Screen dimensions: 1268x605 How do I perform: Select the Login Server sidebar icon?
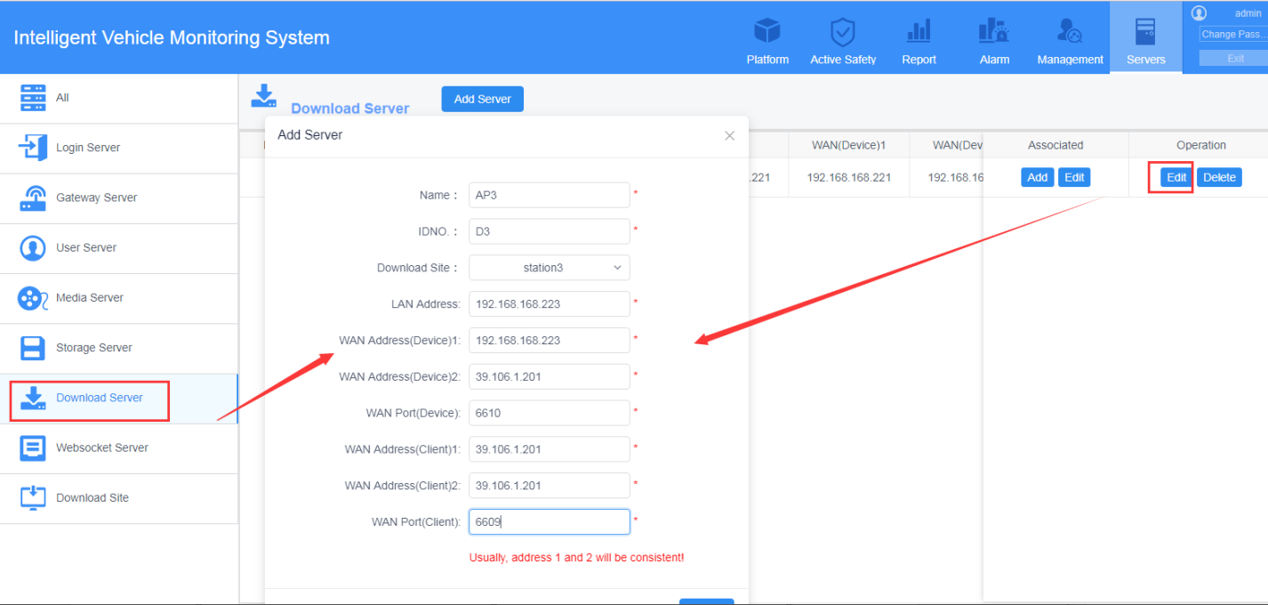[x=33, y=148]
